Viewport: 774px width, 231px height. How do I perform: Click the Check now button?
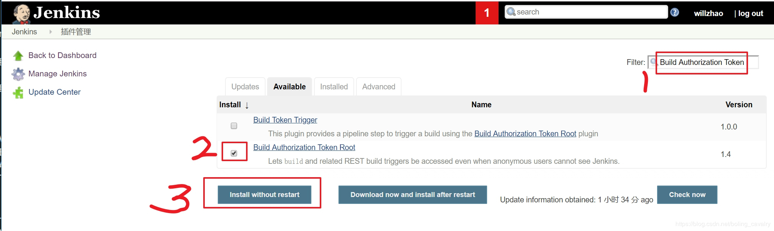687,195
